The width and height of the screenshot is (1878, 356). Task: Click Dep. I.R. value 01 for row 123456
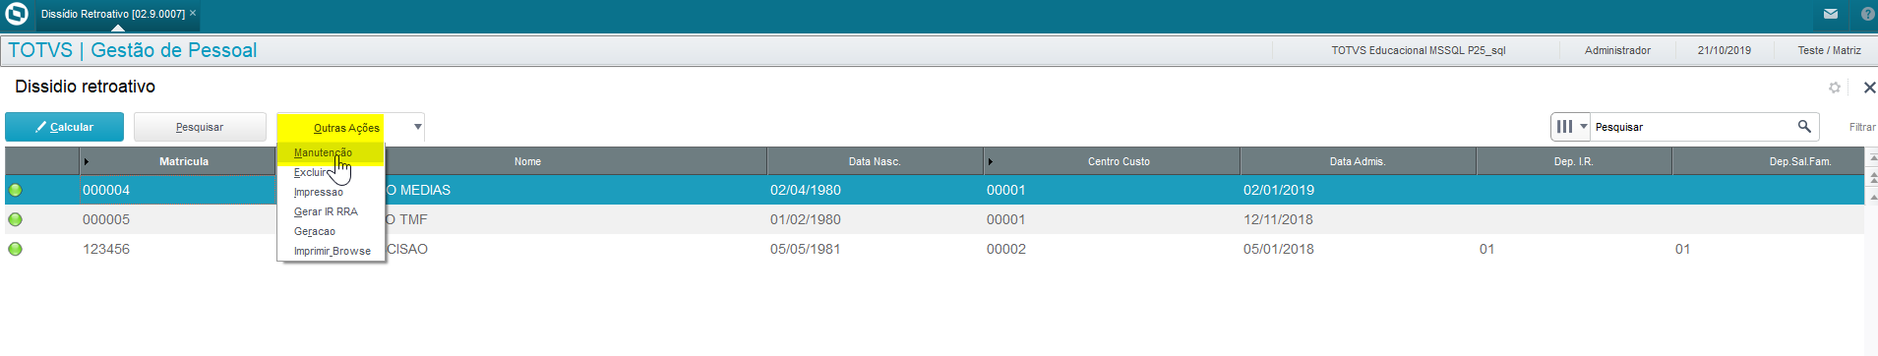click(x=1486, y=249)
